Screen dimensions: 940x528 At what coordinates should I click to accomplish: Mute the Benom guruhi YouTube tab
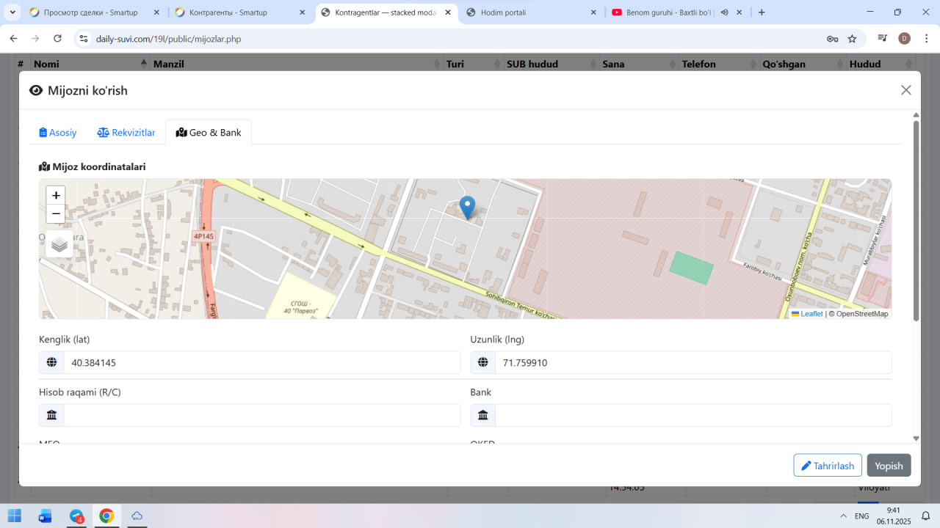[x=724, y=12]
